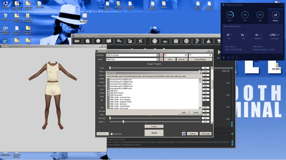Click the warning triangle icon in Mod Organizer
286x160 pixels.
coord(208,41)
